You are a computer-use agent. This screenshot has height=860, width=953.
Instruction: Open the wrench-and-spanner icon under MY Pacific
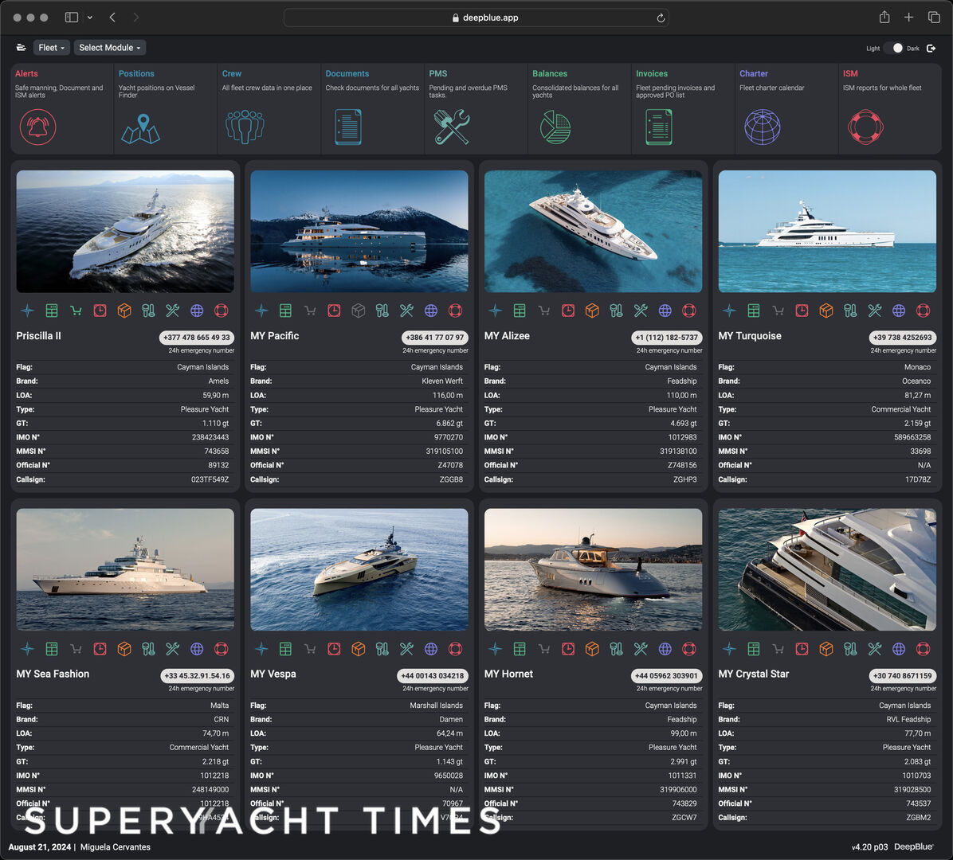[406, 311]
